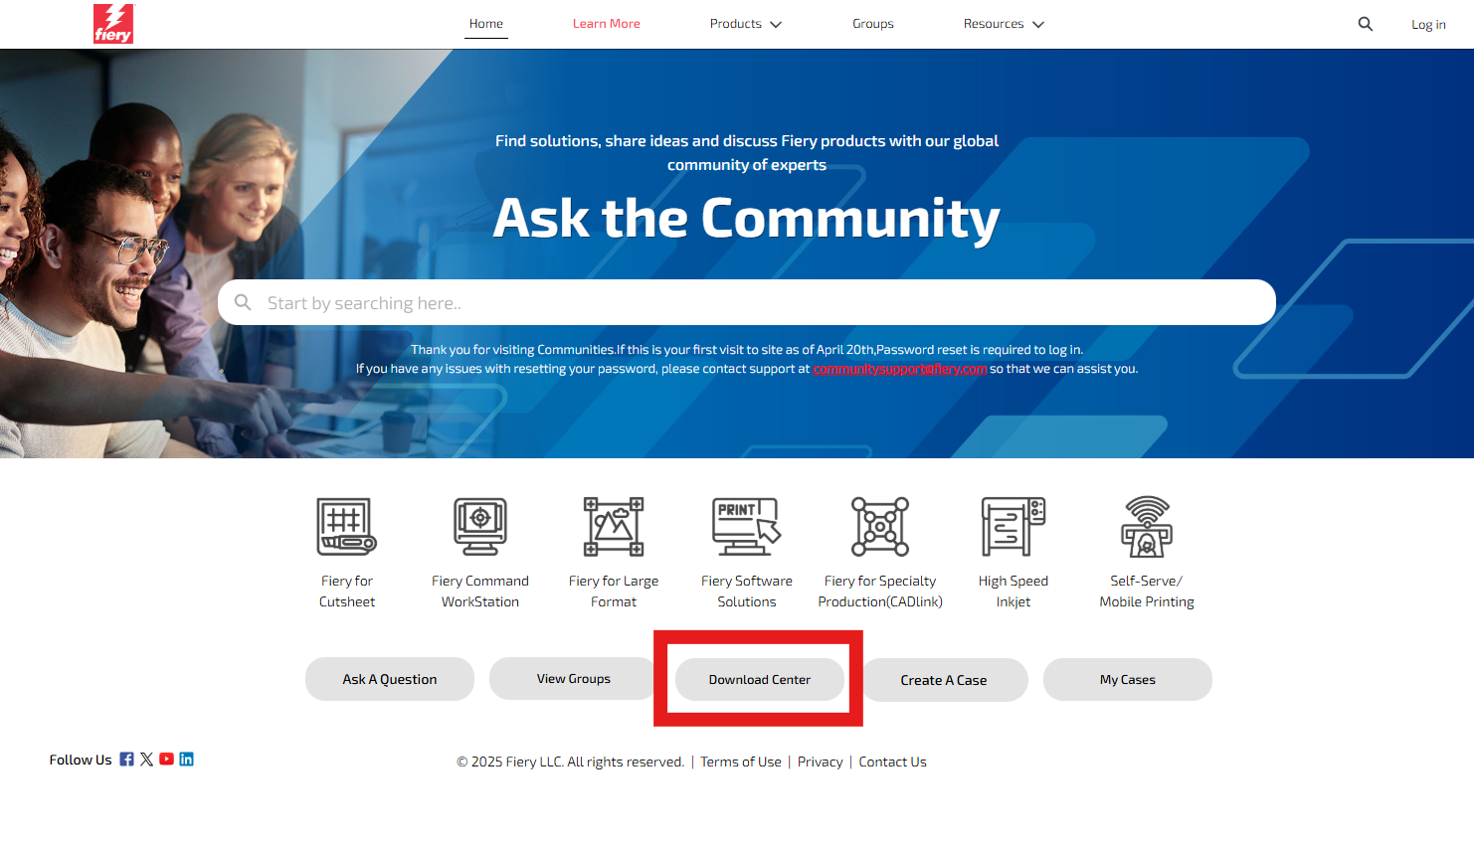This screenshot has height=846, width=1474.
Task: Open the Self-Serve Mobile Printing icon
Action: [x=1147, y=526]
